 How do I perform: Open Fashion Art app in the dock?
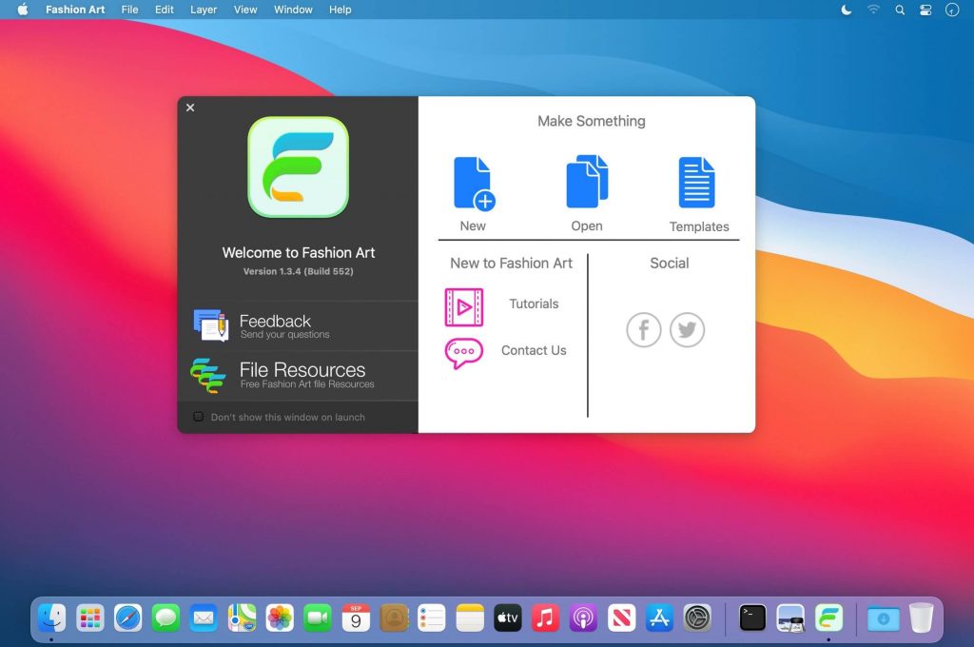[x=828, y=618]
